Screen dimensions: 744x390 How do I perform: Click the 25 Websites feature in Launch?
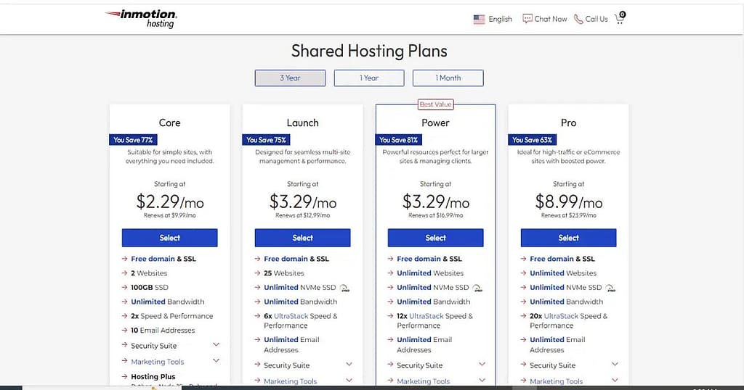tap(284, 273)
